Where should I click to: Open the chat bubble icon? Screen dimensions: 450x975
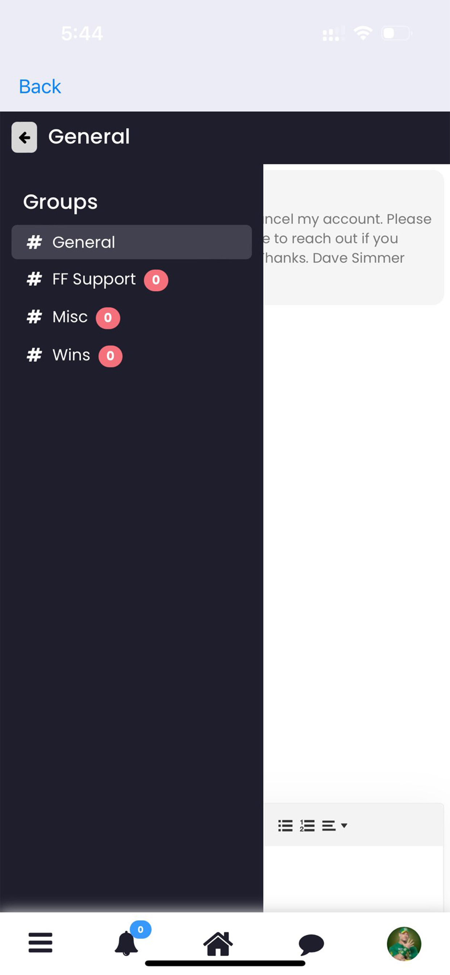pos(311,944)
